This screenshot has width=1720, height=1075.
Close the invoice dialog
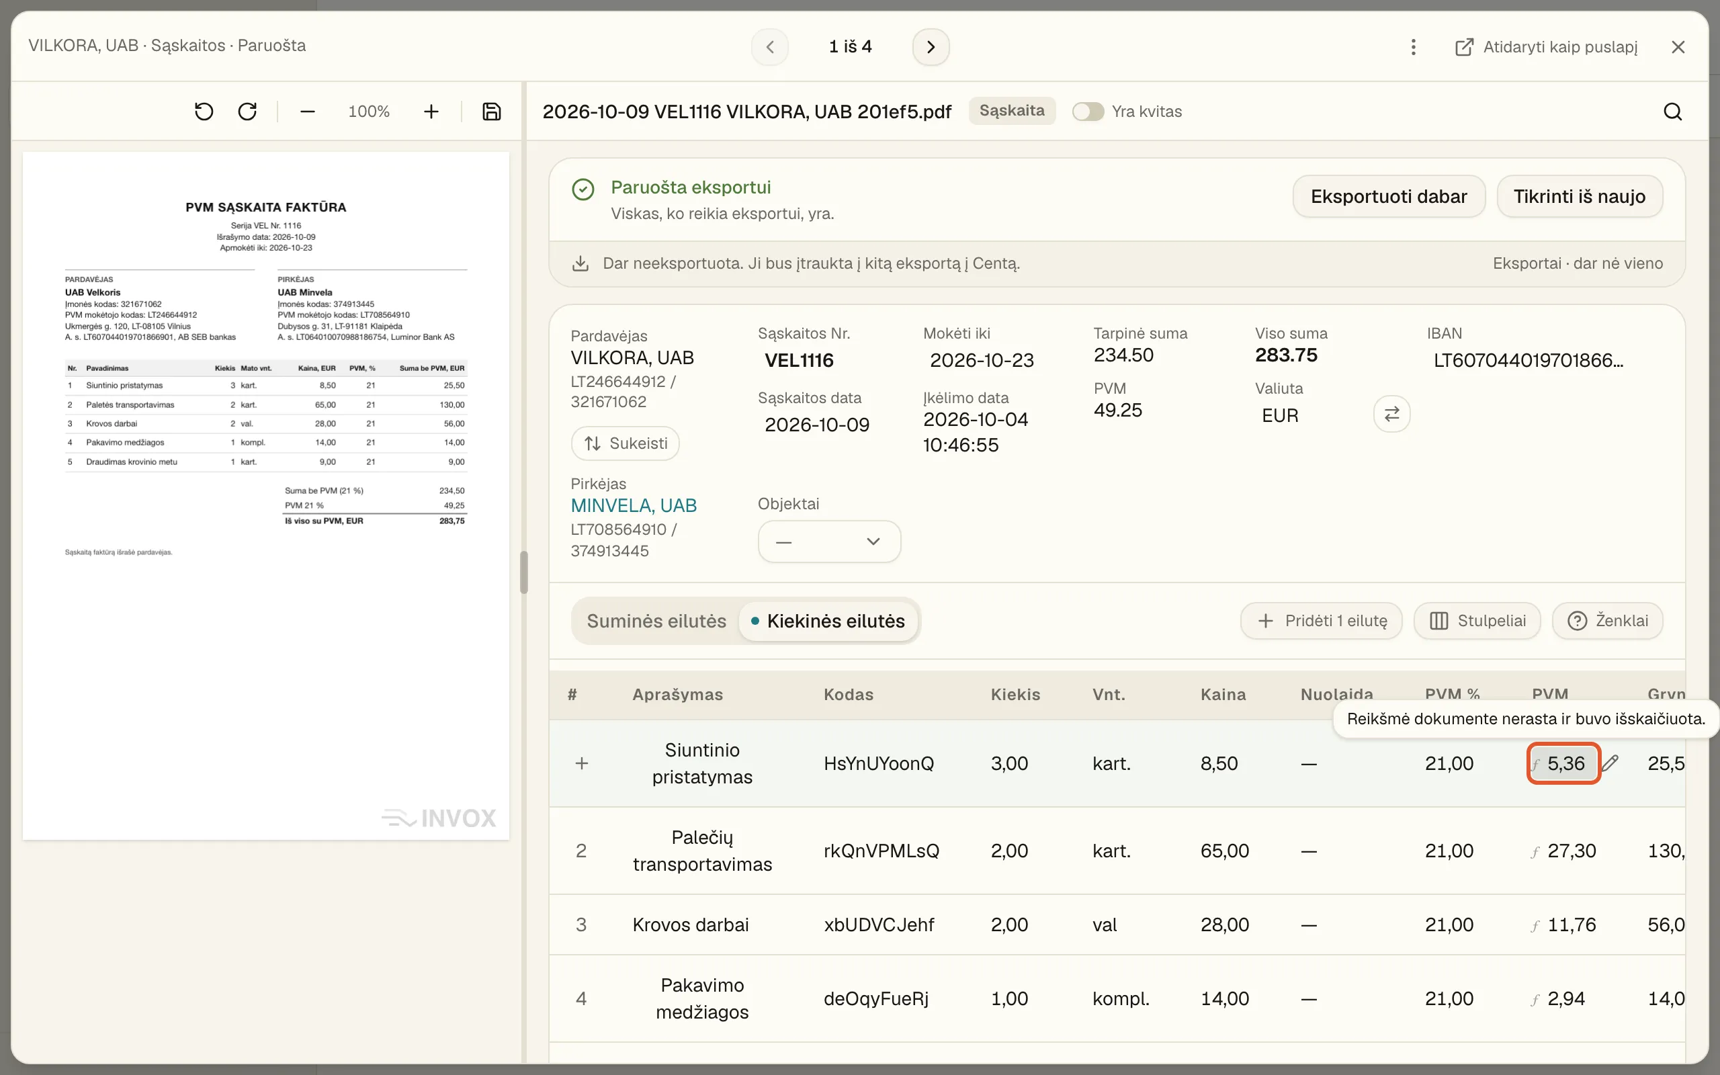[x=1678, y=47]
